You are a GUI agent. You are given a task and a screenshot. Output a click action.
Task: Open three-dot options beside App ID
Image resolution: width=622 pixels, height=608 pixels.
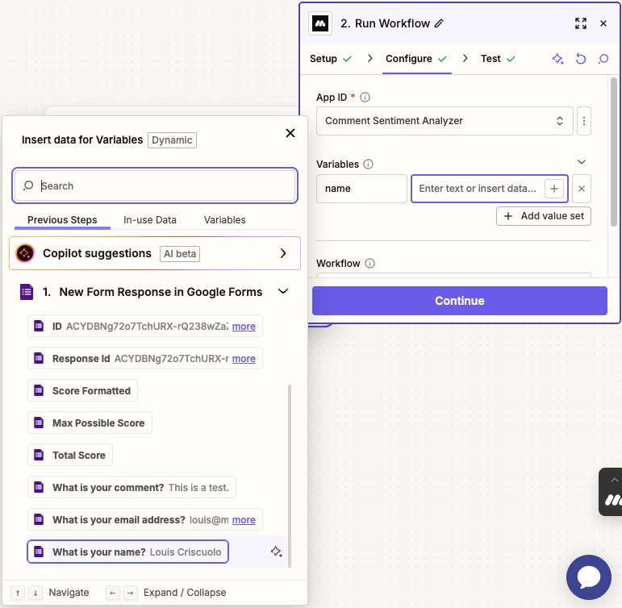click(x=584, y=121)
